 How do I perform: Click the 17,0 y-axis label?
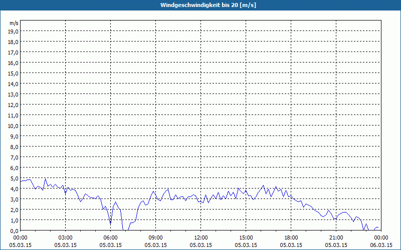14,52
